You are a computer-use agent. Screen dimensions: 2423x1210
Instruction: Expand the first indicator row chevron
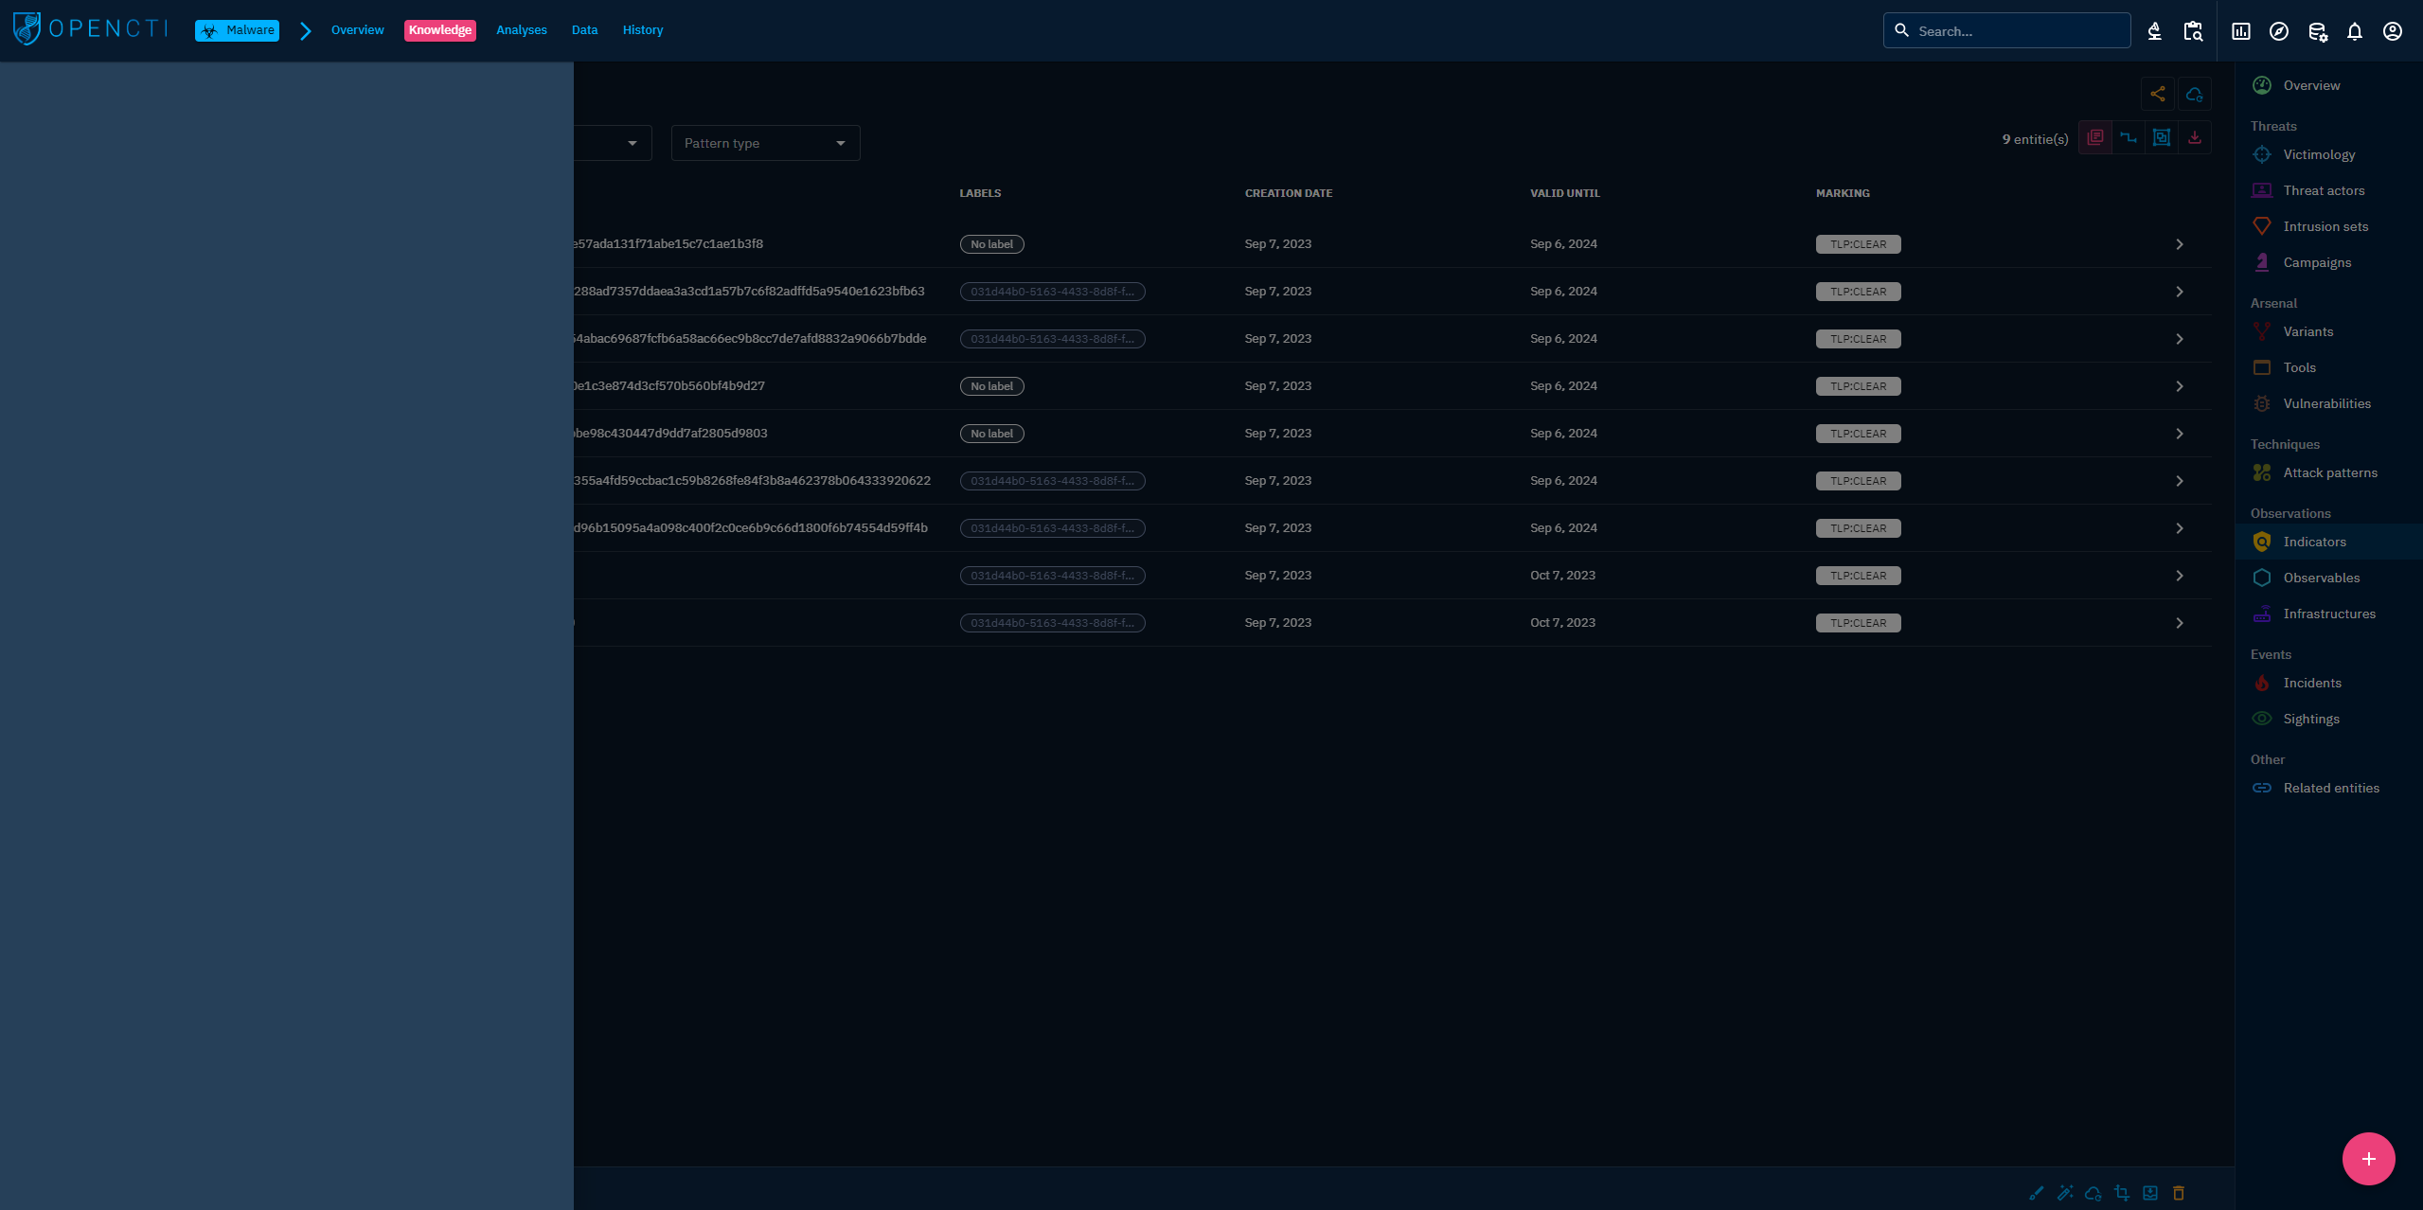coord(2180,244)
